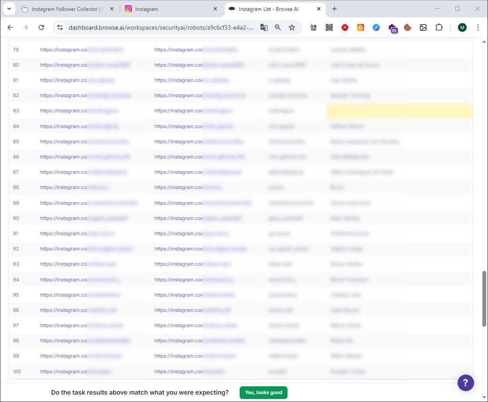Open the QR code extension
Viewport: 488px width, 402px height.
(x=329, y=27)
